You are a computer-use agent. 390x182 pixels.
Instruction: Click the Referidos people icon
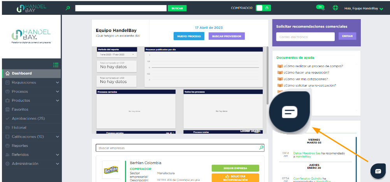7,155
